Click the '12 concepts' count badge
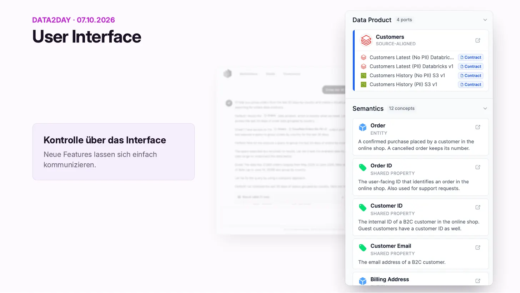Image resolution: width=520 pixels, height=293 pixels. [x=402, y=109]
